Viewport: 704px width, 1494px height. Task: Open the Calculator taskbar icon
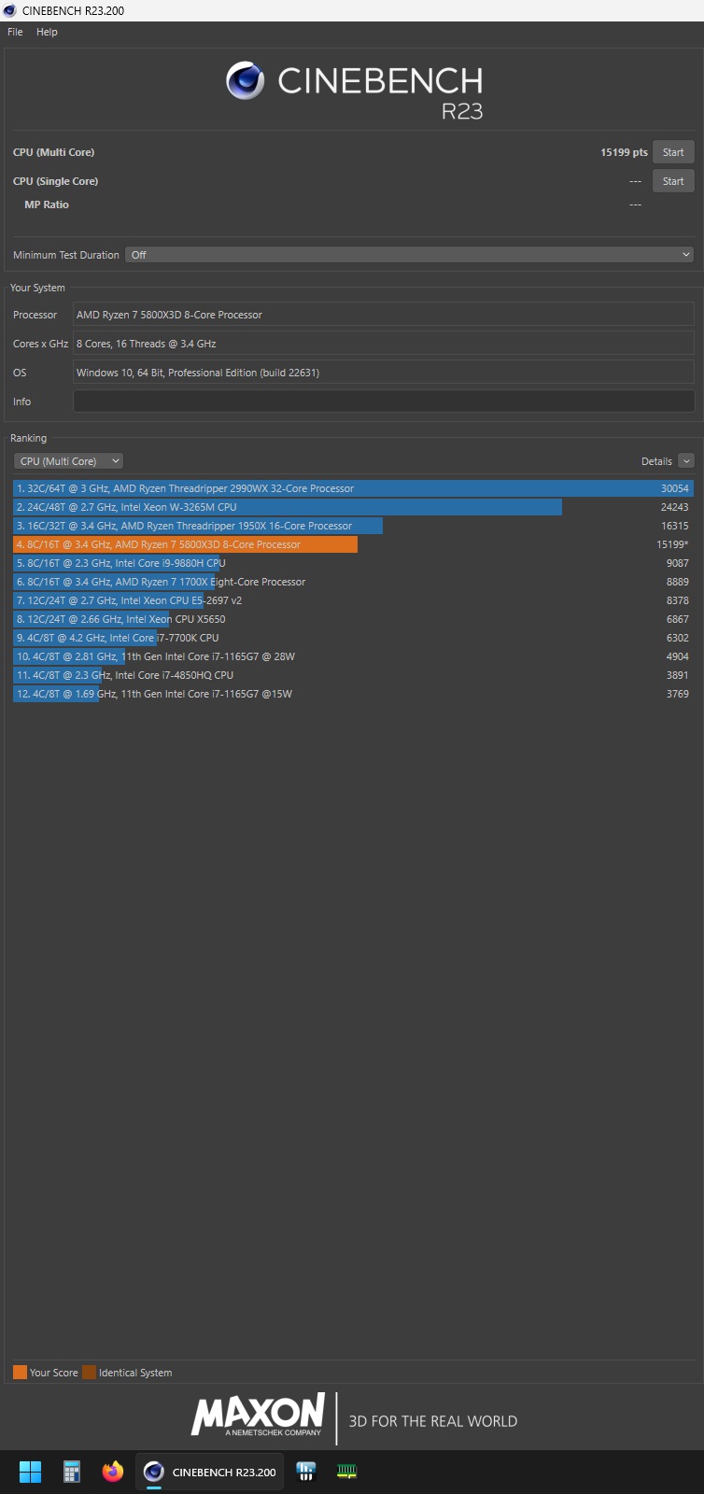click(71, 1472)
